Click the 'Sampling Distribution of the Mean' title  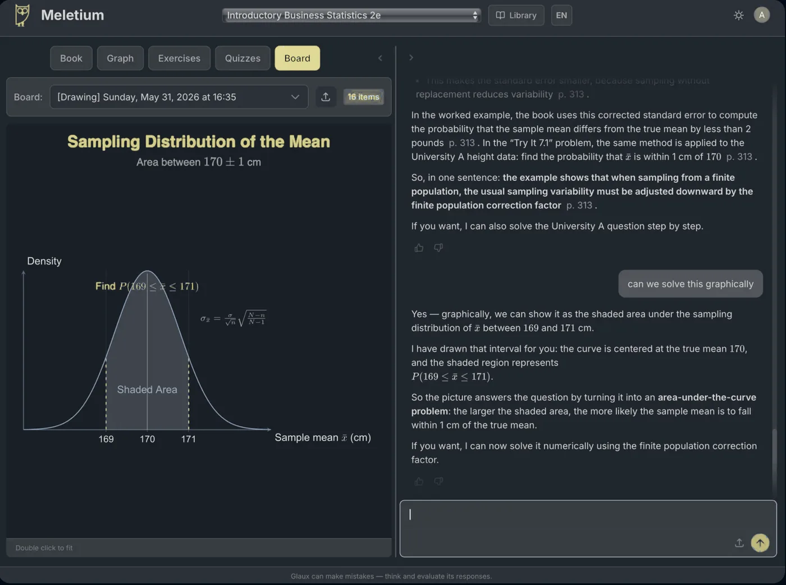(199, 141)
